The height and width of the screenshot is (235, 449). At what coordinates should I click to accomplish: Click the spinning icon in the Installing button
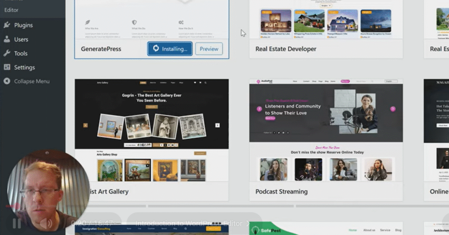point(155,49)
